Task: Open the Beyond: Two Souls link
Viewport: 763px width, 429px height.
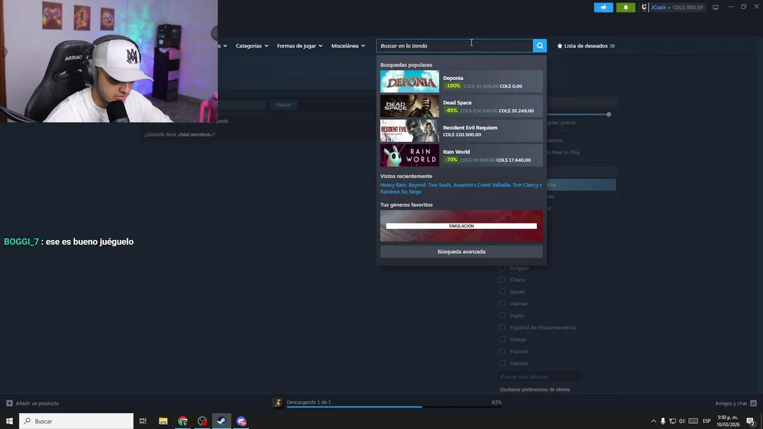Action: (x=429, y=185)
